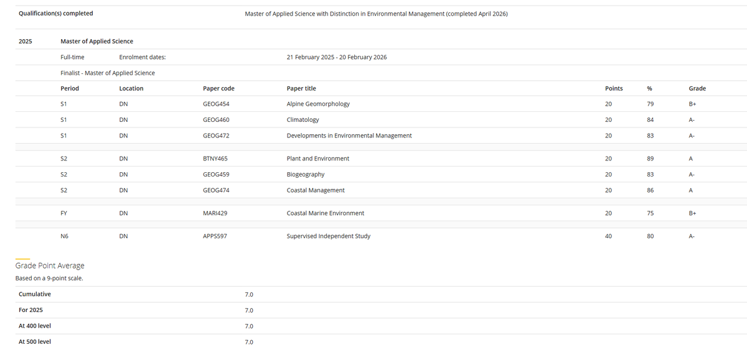The width and height of the screenshot is (747, 350).
Task: Click the Grade column header
Action: coord(697,88)
